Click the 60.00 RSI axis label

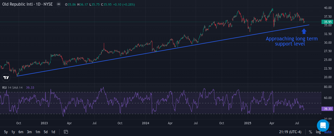coord(328,98)
